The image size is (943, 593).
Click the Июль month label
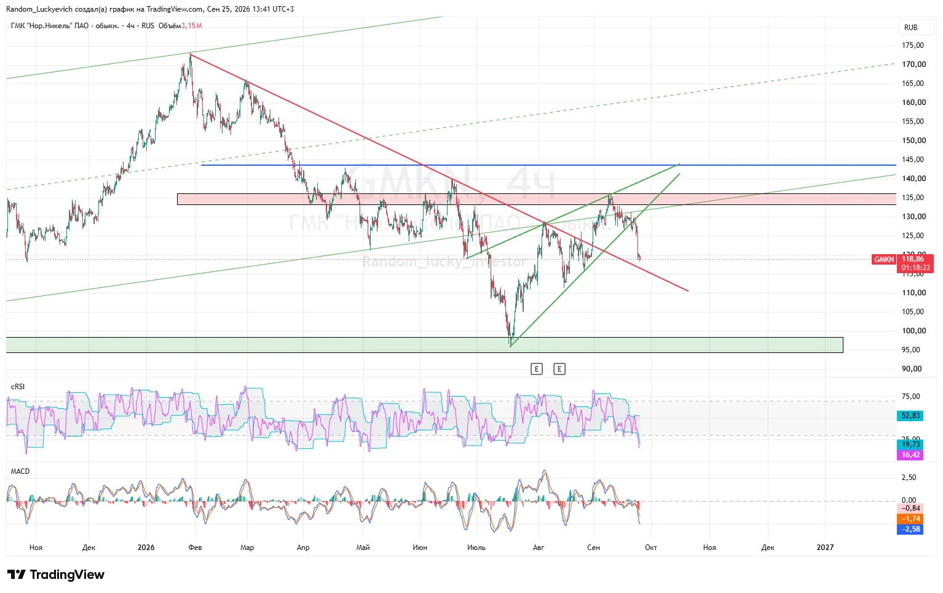coord(476,548)
